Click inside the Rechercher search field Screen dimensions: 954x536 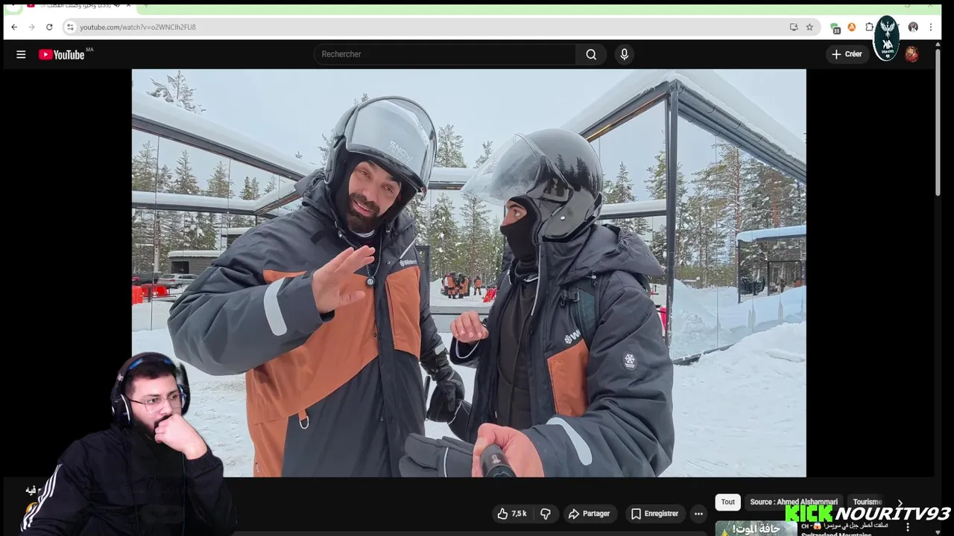point(444,54)
